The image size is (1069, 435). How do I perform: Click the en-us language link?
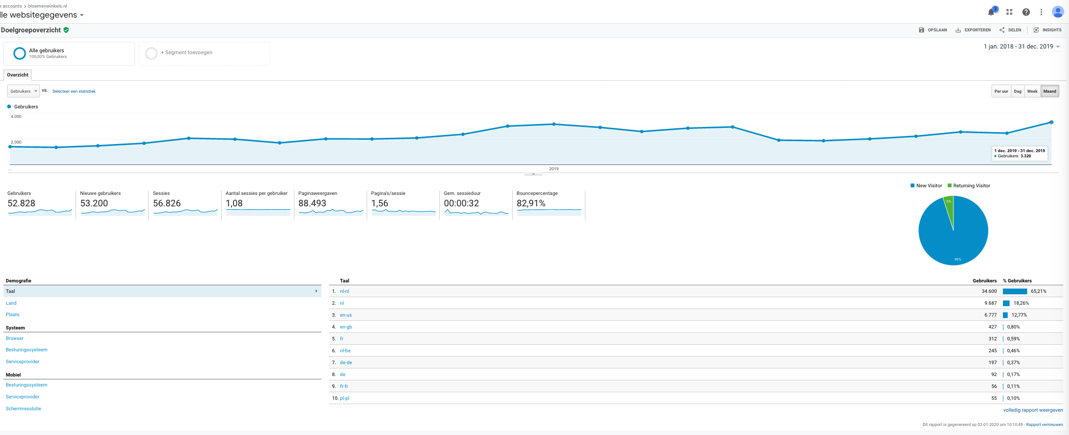tap(346, 315)
